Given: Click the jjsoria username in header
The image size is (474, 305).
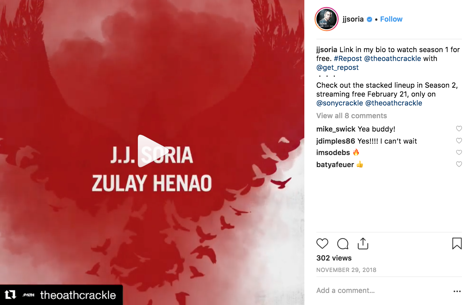Looking at the screenshot, I should pyautogui.click(x=353, y=19).
